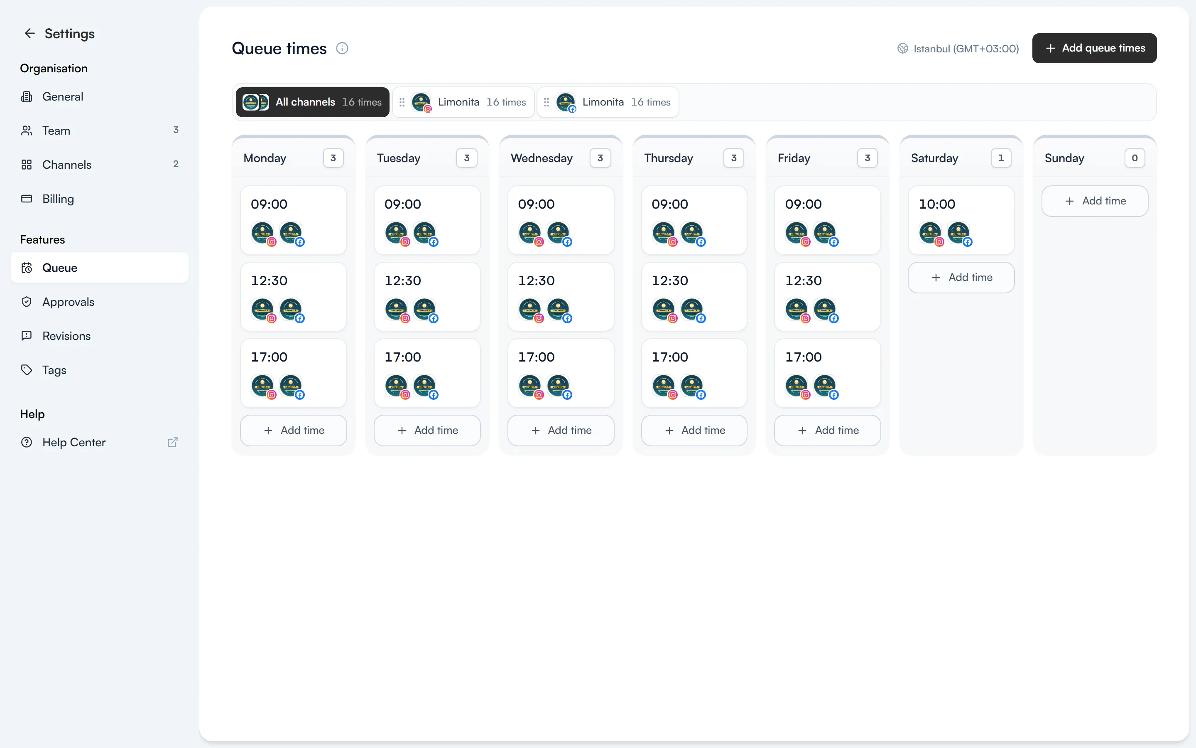Add a time under Thursday
This screenshot has width=1196, height=748.
[x=694, y=431]
